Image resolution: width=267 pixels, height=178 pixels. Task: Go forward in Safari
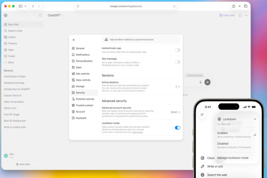(x=39, y=6)
